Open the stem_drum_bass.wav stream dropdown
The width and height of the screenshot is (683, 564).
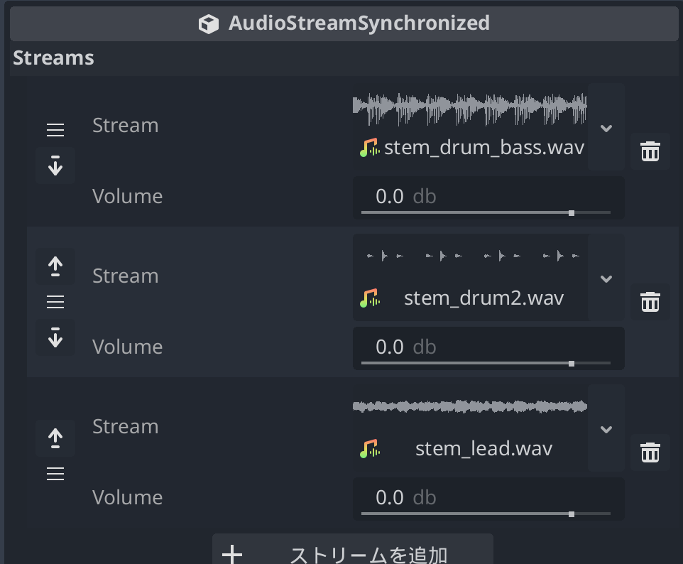[x=606, y=128]
